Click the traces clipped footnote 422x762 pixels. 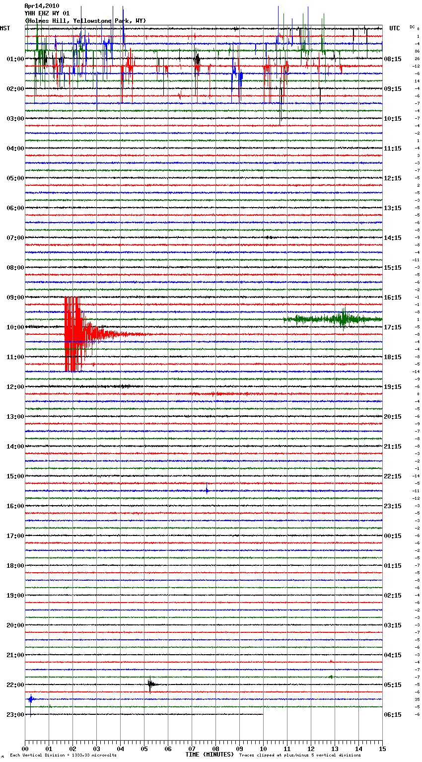pyautogui.click(x=300, y=756)
